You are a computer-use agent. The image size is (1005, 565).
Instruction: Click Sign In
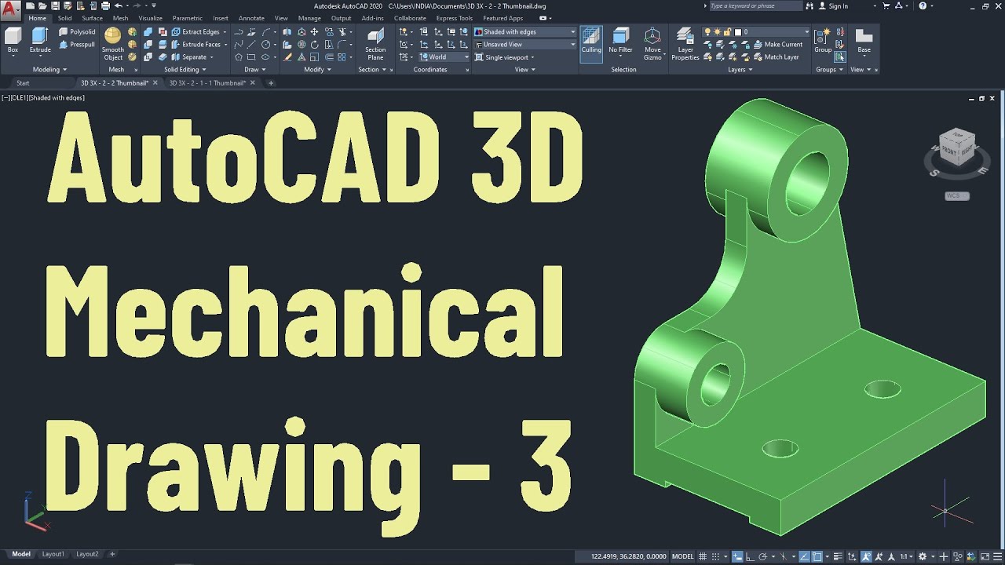(833, 5)
